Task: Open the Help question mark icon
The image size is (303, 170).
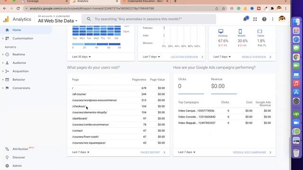Action: (264, 19)
